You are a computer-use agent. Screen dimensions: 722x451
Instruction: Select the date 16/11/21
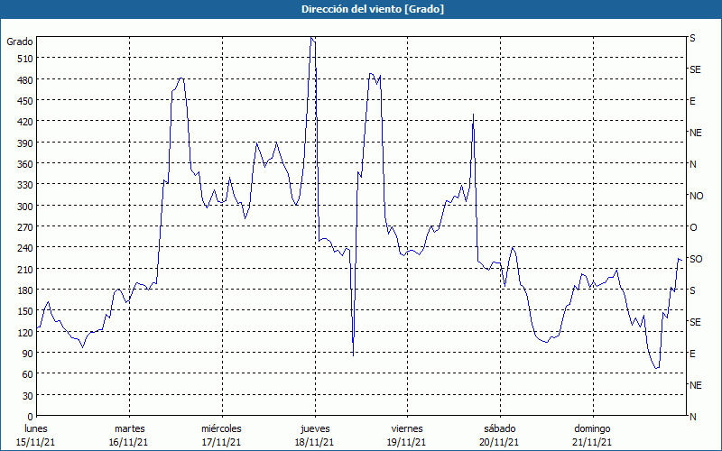[x=128, y=443]
